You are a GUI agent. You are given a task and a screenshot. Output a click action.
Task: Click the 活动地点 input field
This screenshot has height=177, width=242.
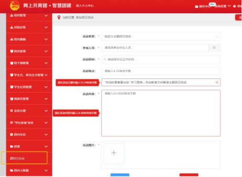pyautogui.click(x=161, y=71)
